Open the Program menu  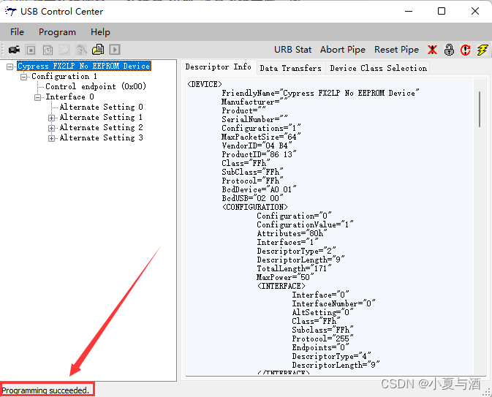(58, 32)
